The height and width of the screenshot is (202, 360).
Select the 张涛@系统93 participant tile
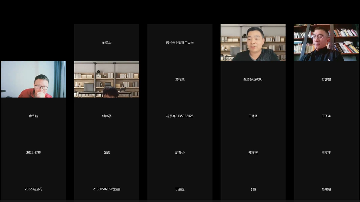pyautogui.click(x=253, y=79)
